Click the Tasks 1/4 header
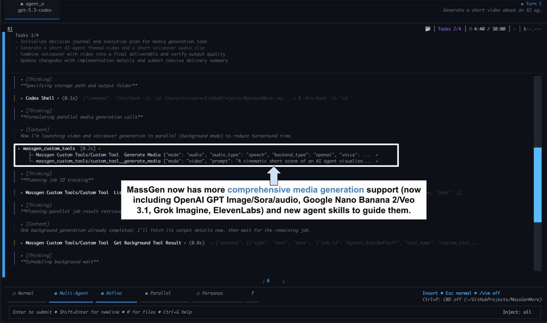Image resolution: width=547 pixels, height=323 pixels. click(27, 35)
